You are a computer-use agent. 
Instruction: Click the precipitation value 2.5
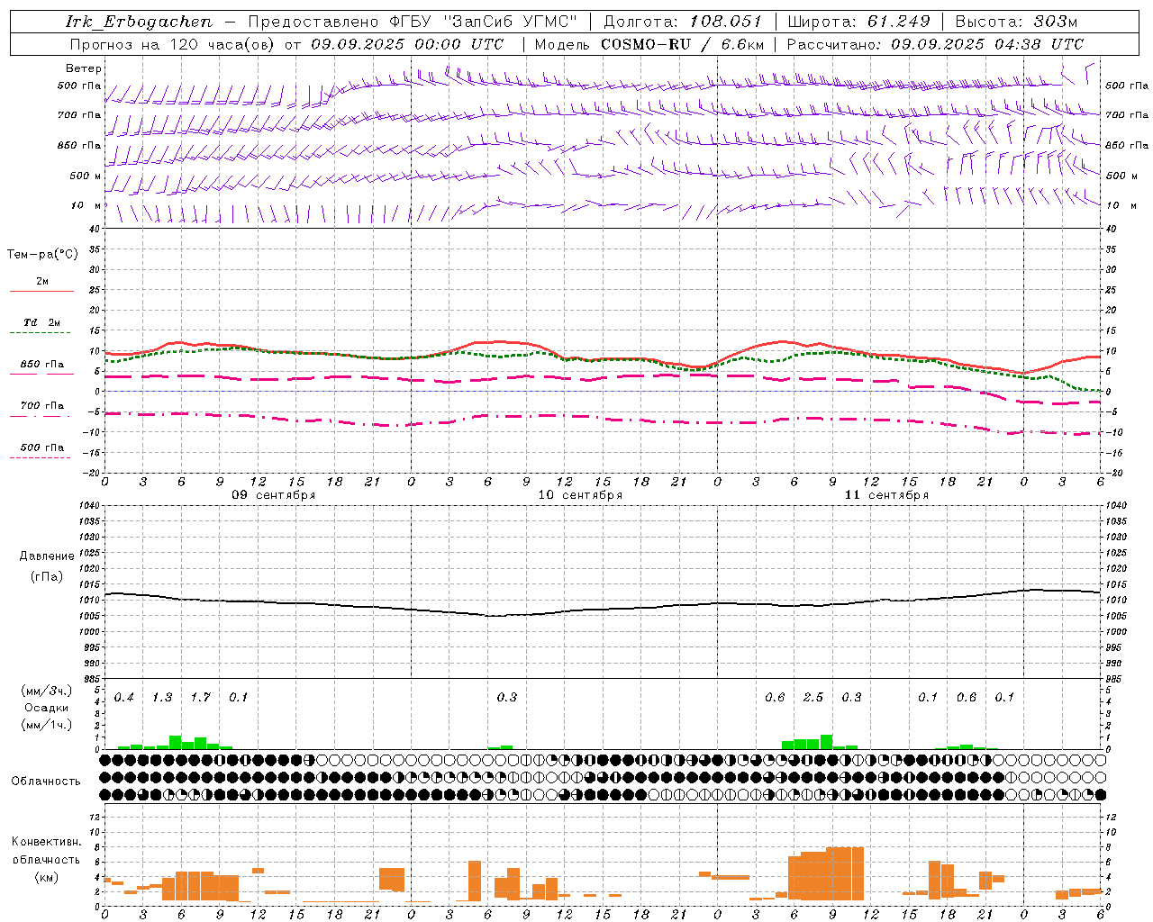click(x=813, y=698)
